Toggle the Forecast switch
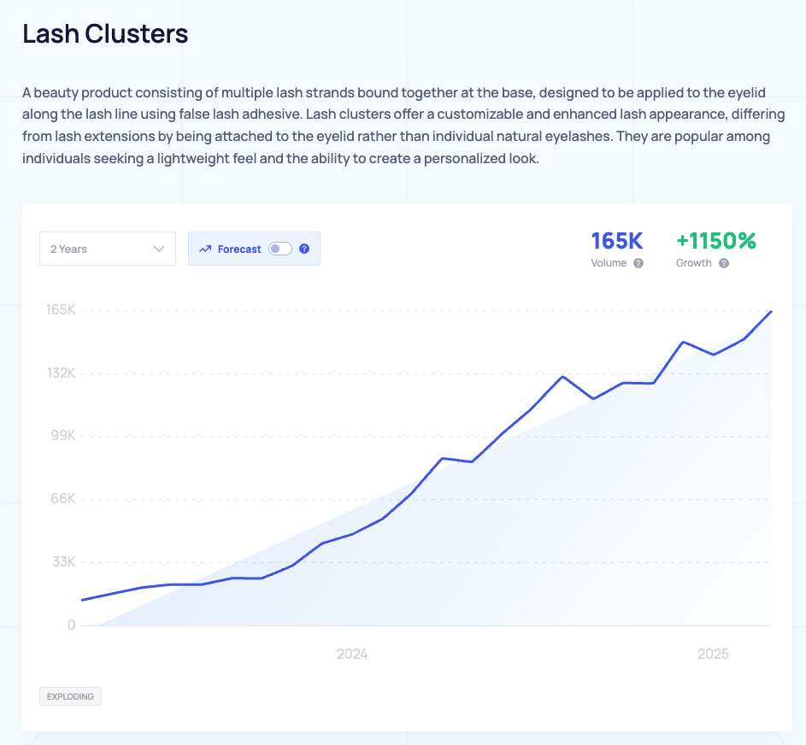Screen dimensions: 806x745 click(x=280, y=249)
